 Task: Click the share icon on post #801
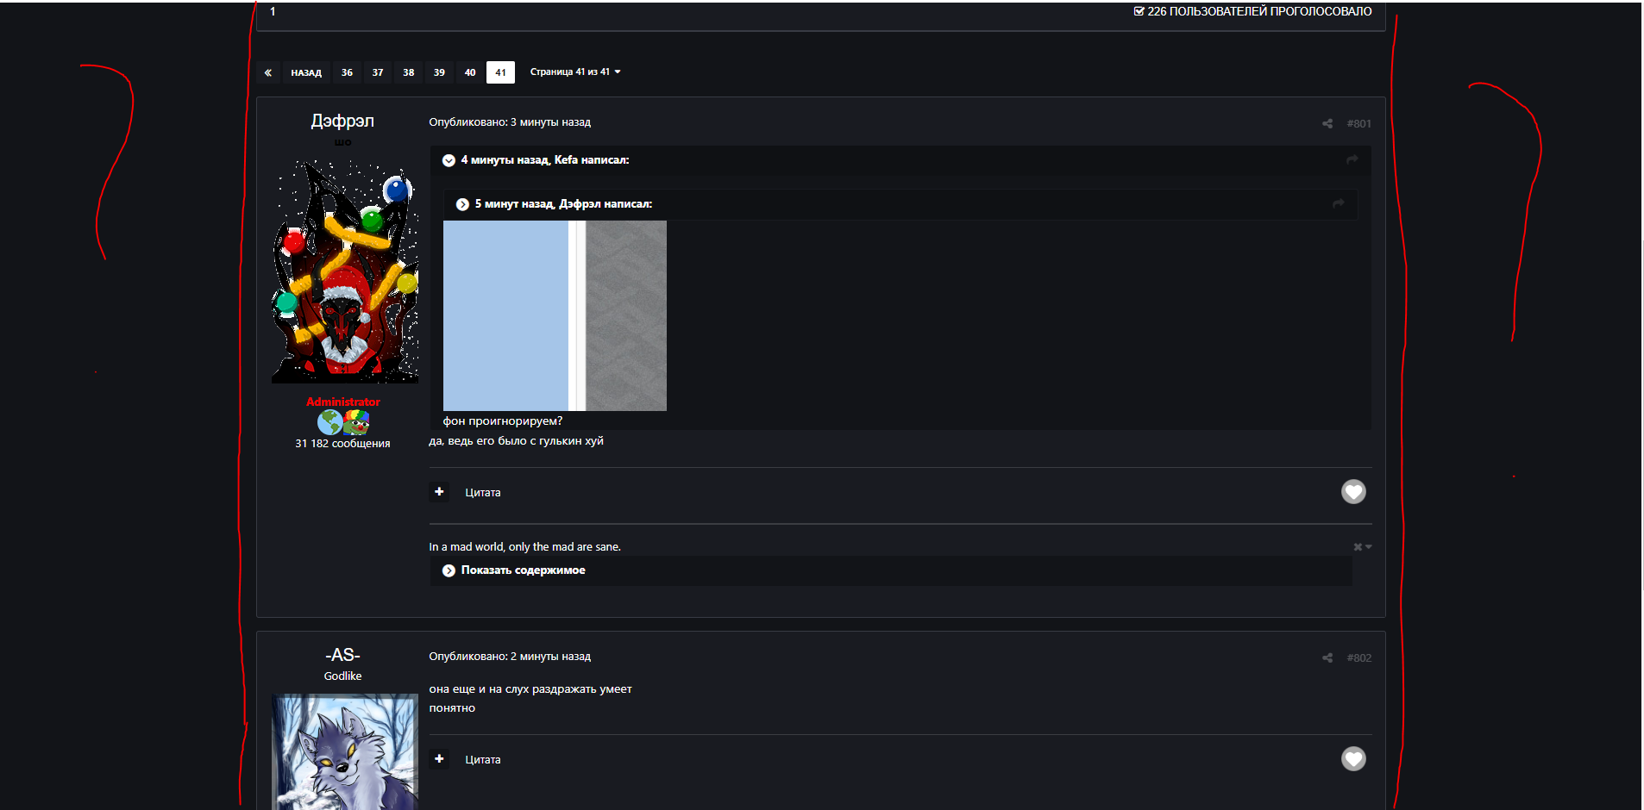pyautogui.click(x=1326, y=123)
